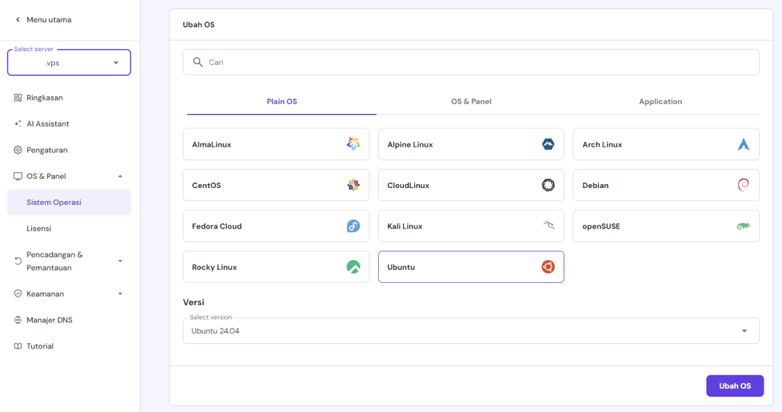This screenshot has height=412, width=782.
Task: Open the Ubuntu 24.04 version dropdown
Action: [x=470, y=331]
